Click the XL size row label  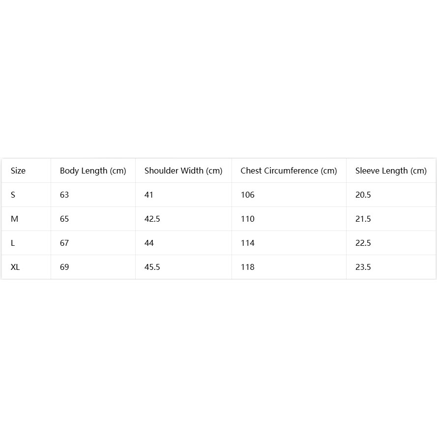point(15,267)
